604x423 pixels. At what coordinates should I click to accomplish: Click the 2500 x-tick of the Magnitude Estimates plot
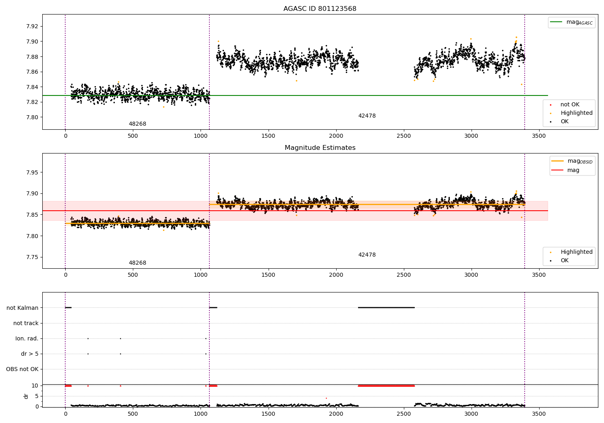coord(403,275)
